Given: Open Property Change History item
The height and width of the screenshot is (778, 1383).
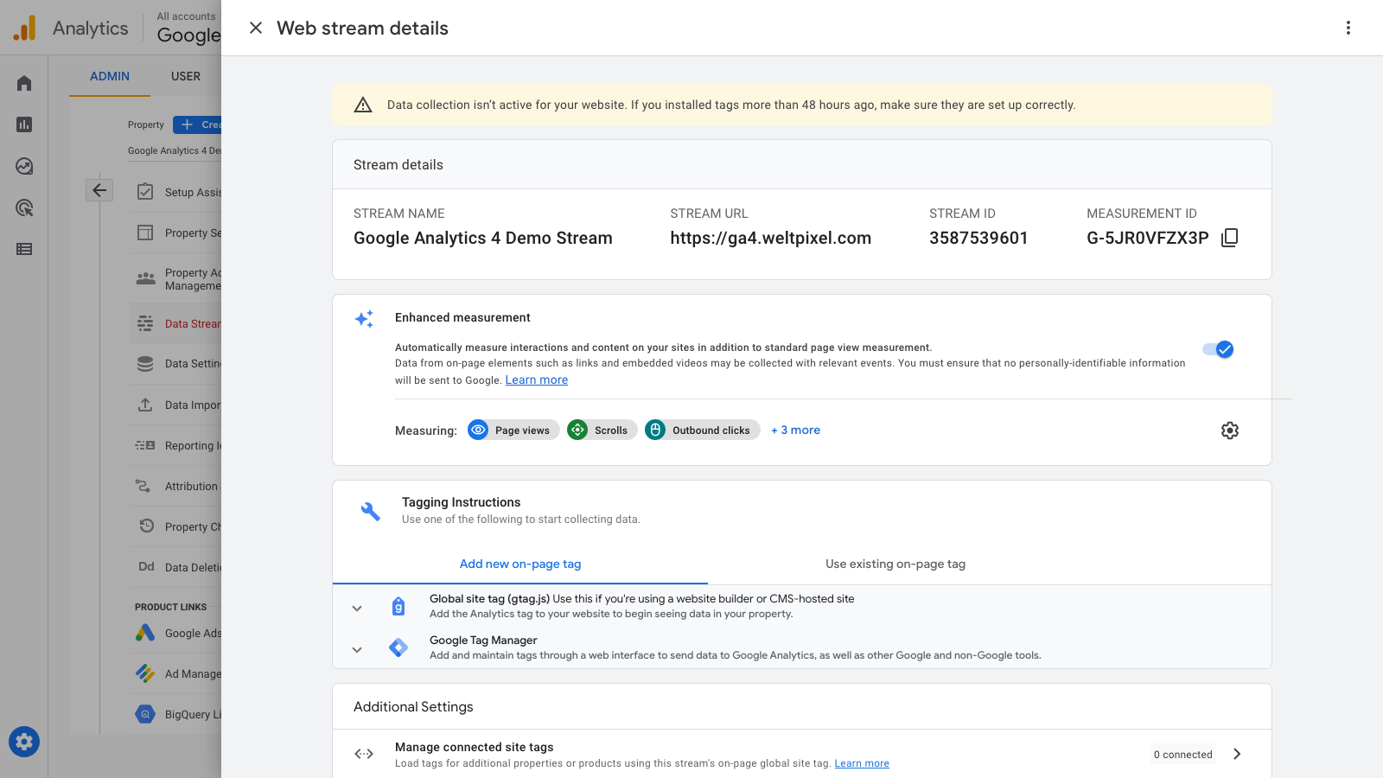Looking at the screenshot, I should (x=178, y=526).
